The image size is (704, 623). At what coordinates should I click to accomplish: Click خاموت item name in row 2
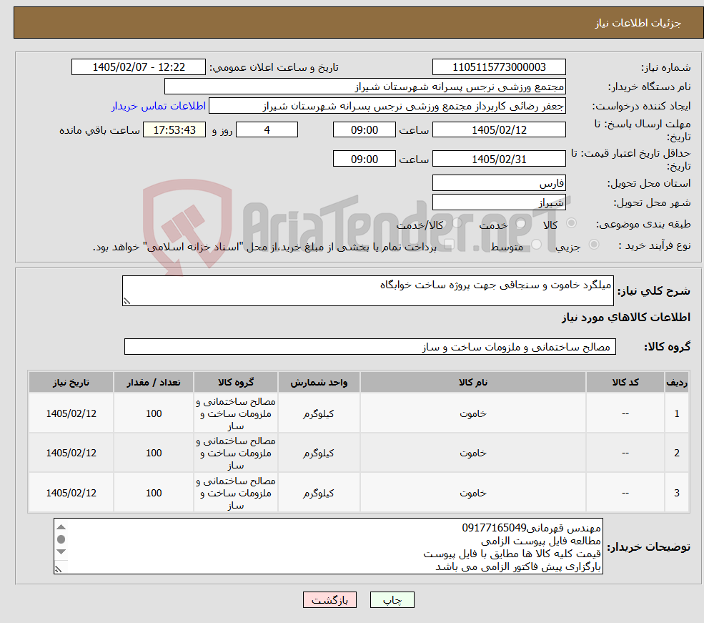[x=472, y=453]
